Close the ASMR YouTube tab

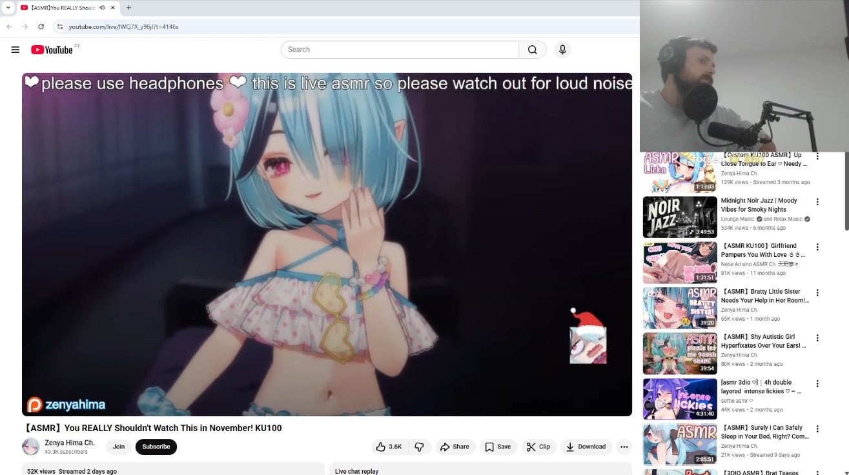pos(113,8)
